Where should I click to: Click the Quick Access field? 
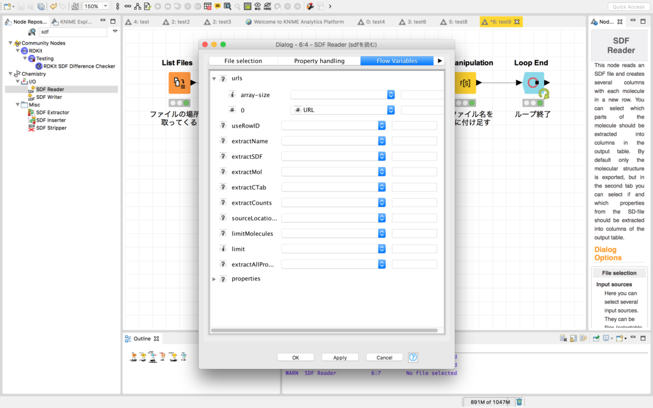click(x=628, y=6)
